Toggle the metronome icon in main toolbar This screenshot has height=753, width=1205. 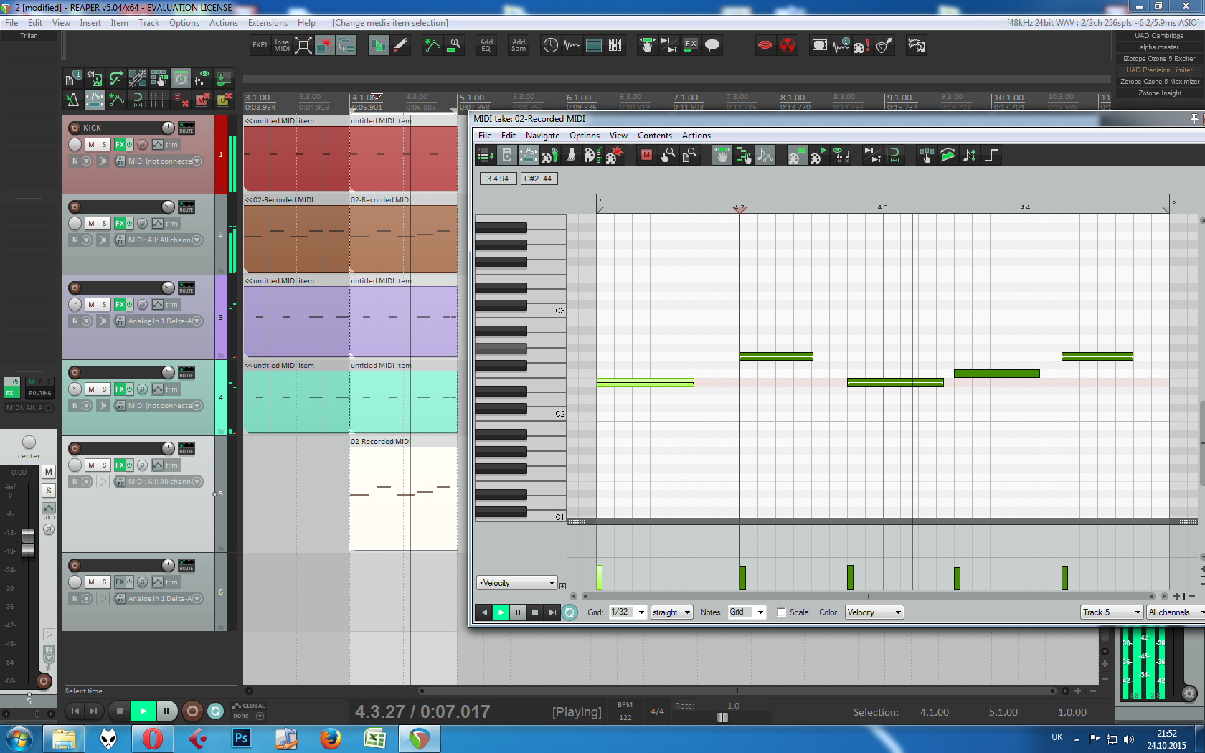pos(72,100)
